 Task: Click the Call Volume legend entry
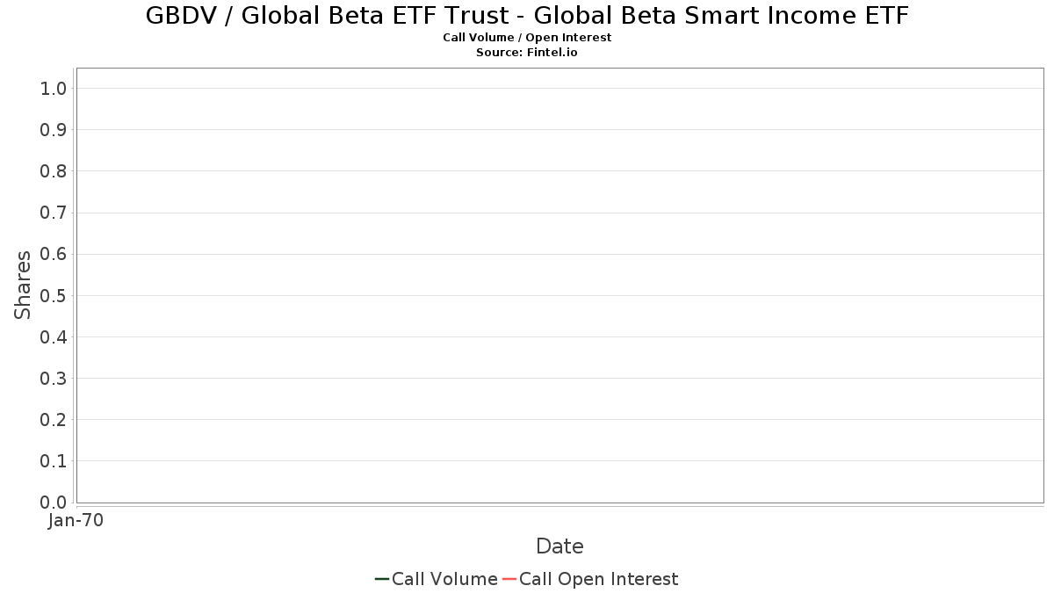click(436, 579)
